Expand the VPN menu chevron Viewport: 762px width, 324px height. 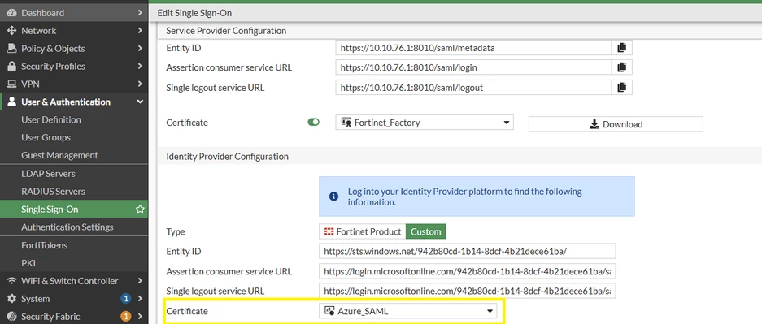pyautogui.click(x=140, y=84)
